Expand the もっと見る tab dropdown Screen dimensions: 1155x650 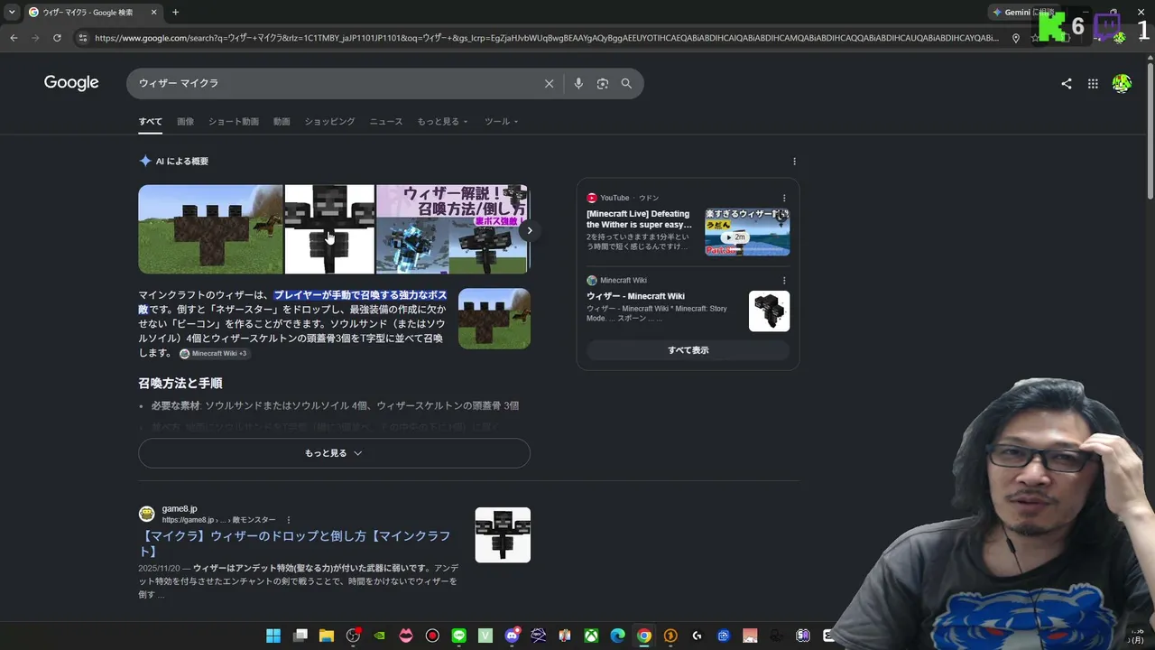442,122
